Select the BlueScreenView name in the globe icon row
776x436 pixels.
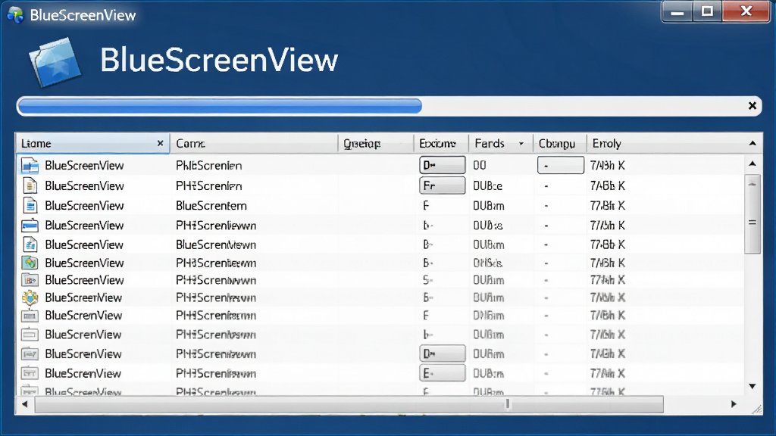(84, 263)
